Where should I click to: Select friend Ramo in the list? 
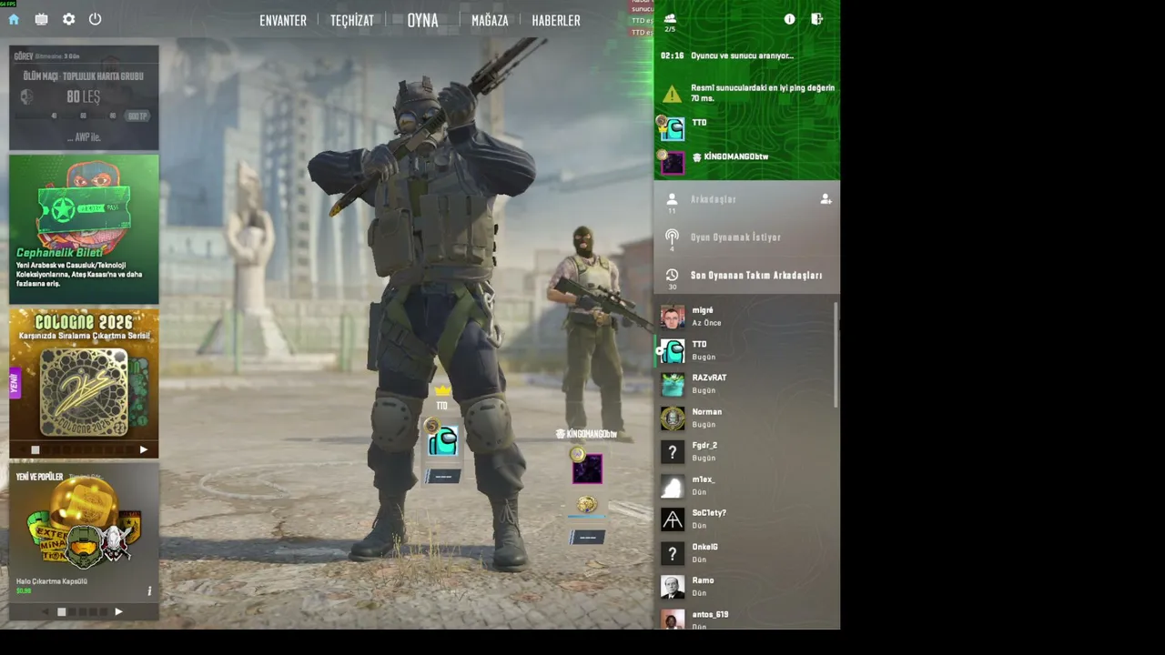click(746, 587)
